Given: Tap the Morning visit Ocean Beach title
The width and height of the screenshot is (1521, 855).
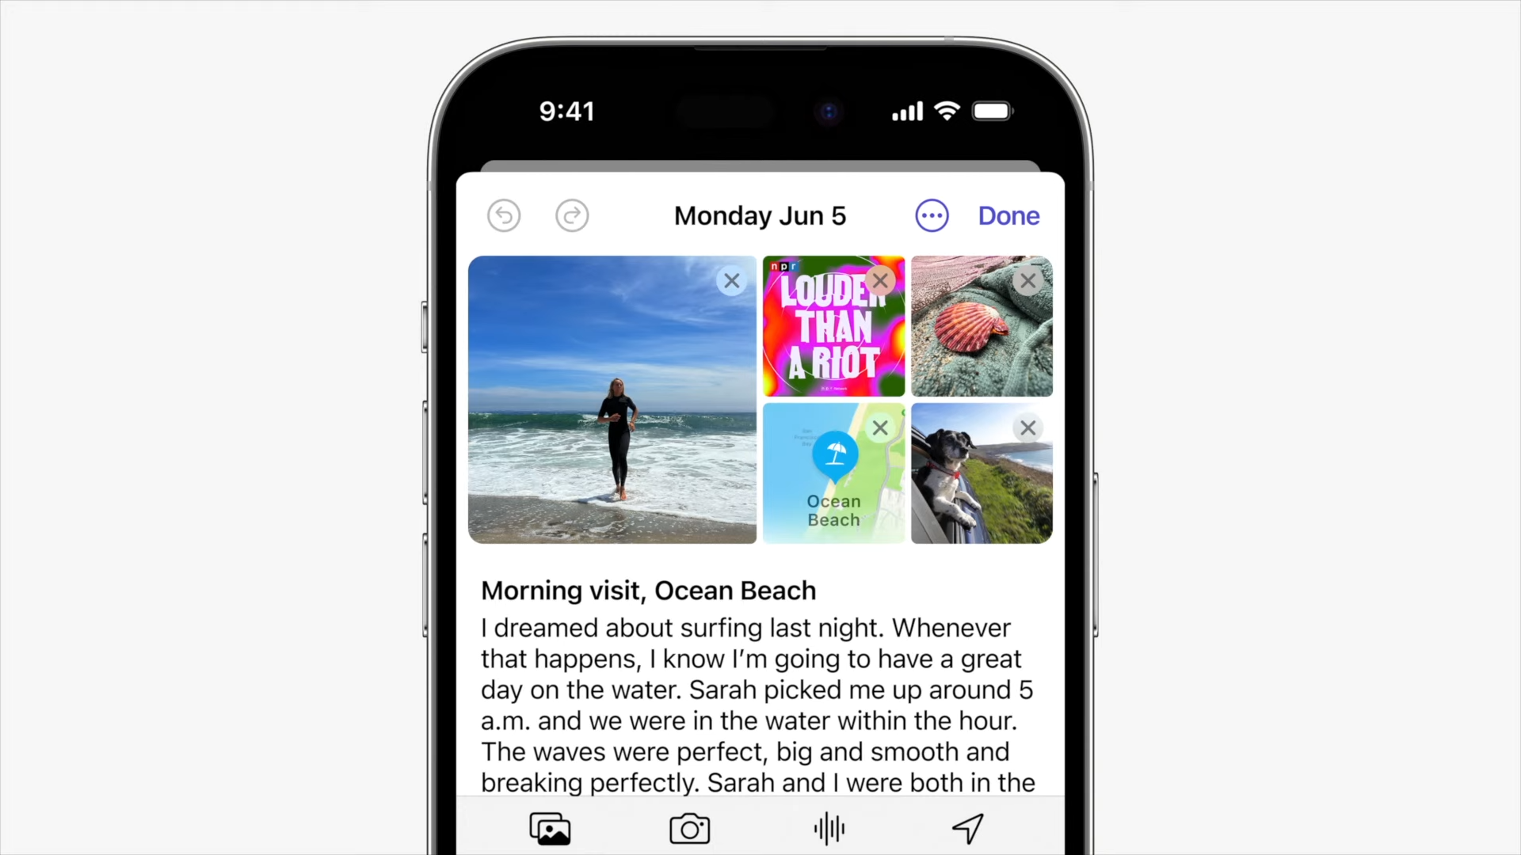Looking at the screenshot, I should point(649,590).
